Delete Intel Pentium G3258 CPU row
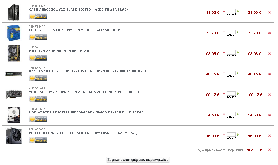The width and height of the screenshot is (278, 165). [x=270, y=33]
